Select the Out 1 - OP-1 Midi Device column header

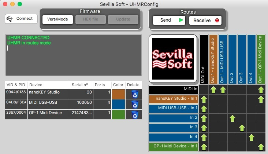261,59
